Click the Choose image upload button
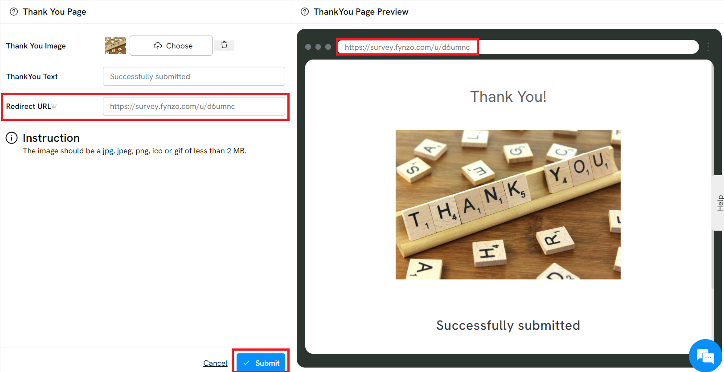This screenshot has height=372, width=724. tap(171, 45)
